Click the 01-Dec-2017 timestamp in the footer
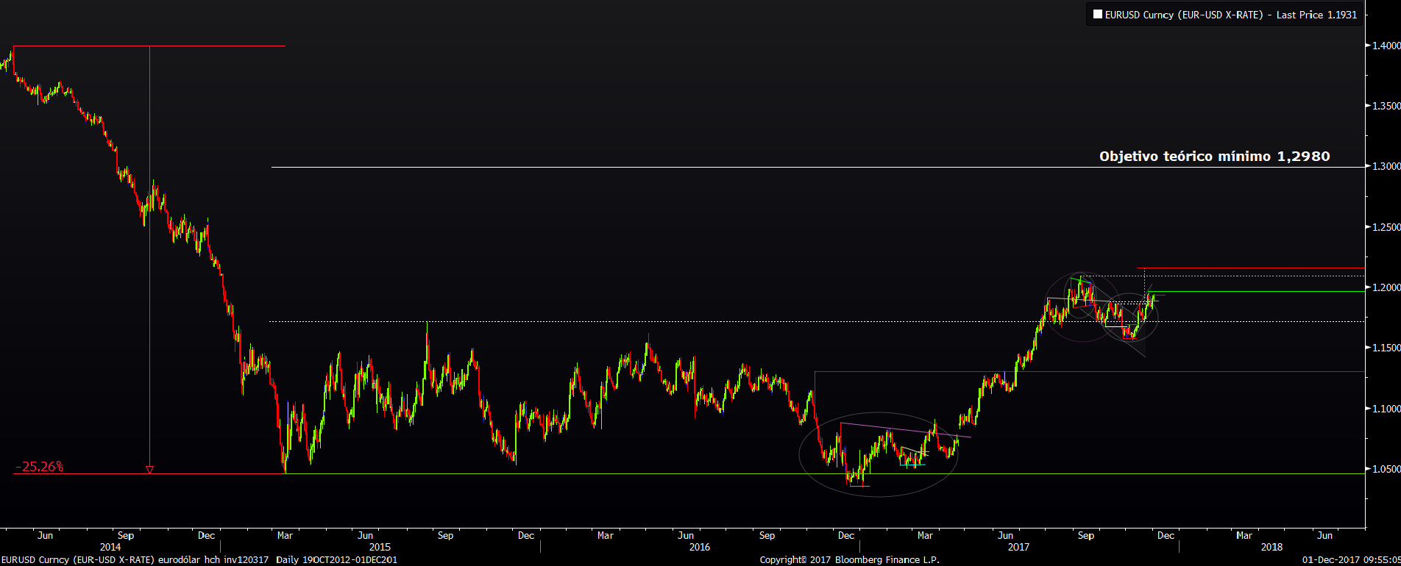This screenshot has width=1401, height=566. [1350, 560]
